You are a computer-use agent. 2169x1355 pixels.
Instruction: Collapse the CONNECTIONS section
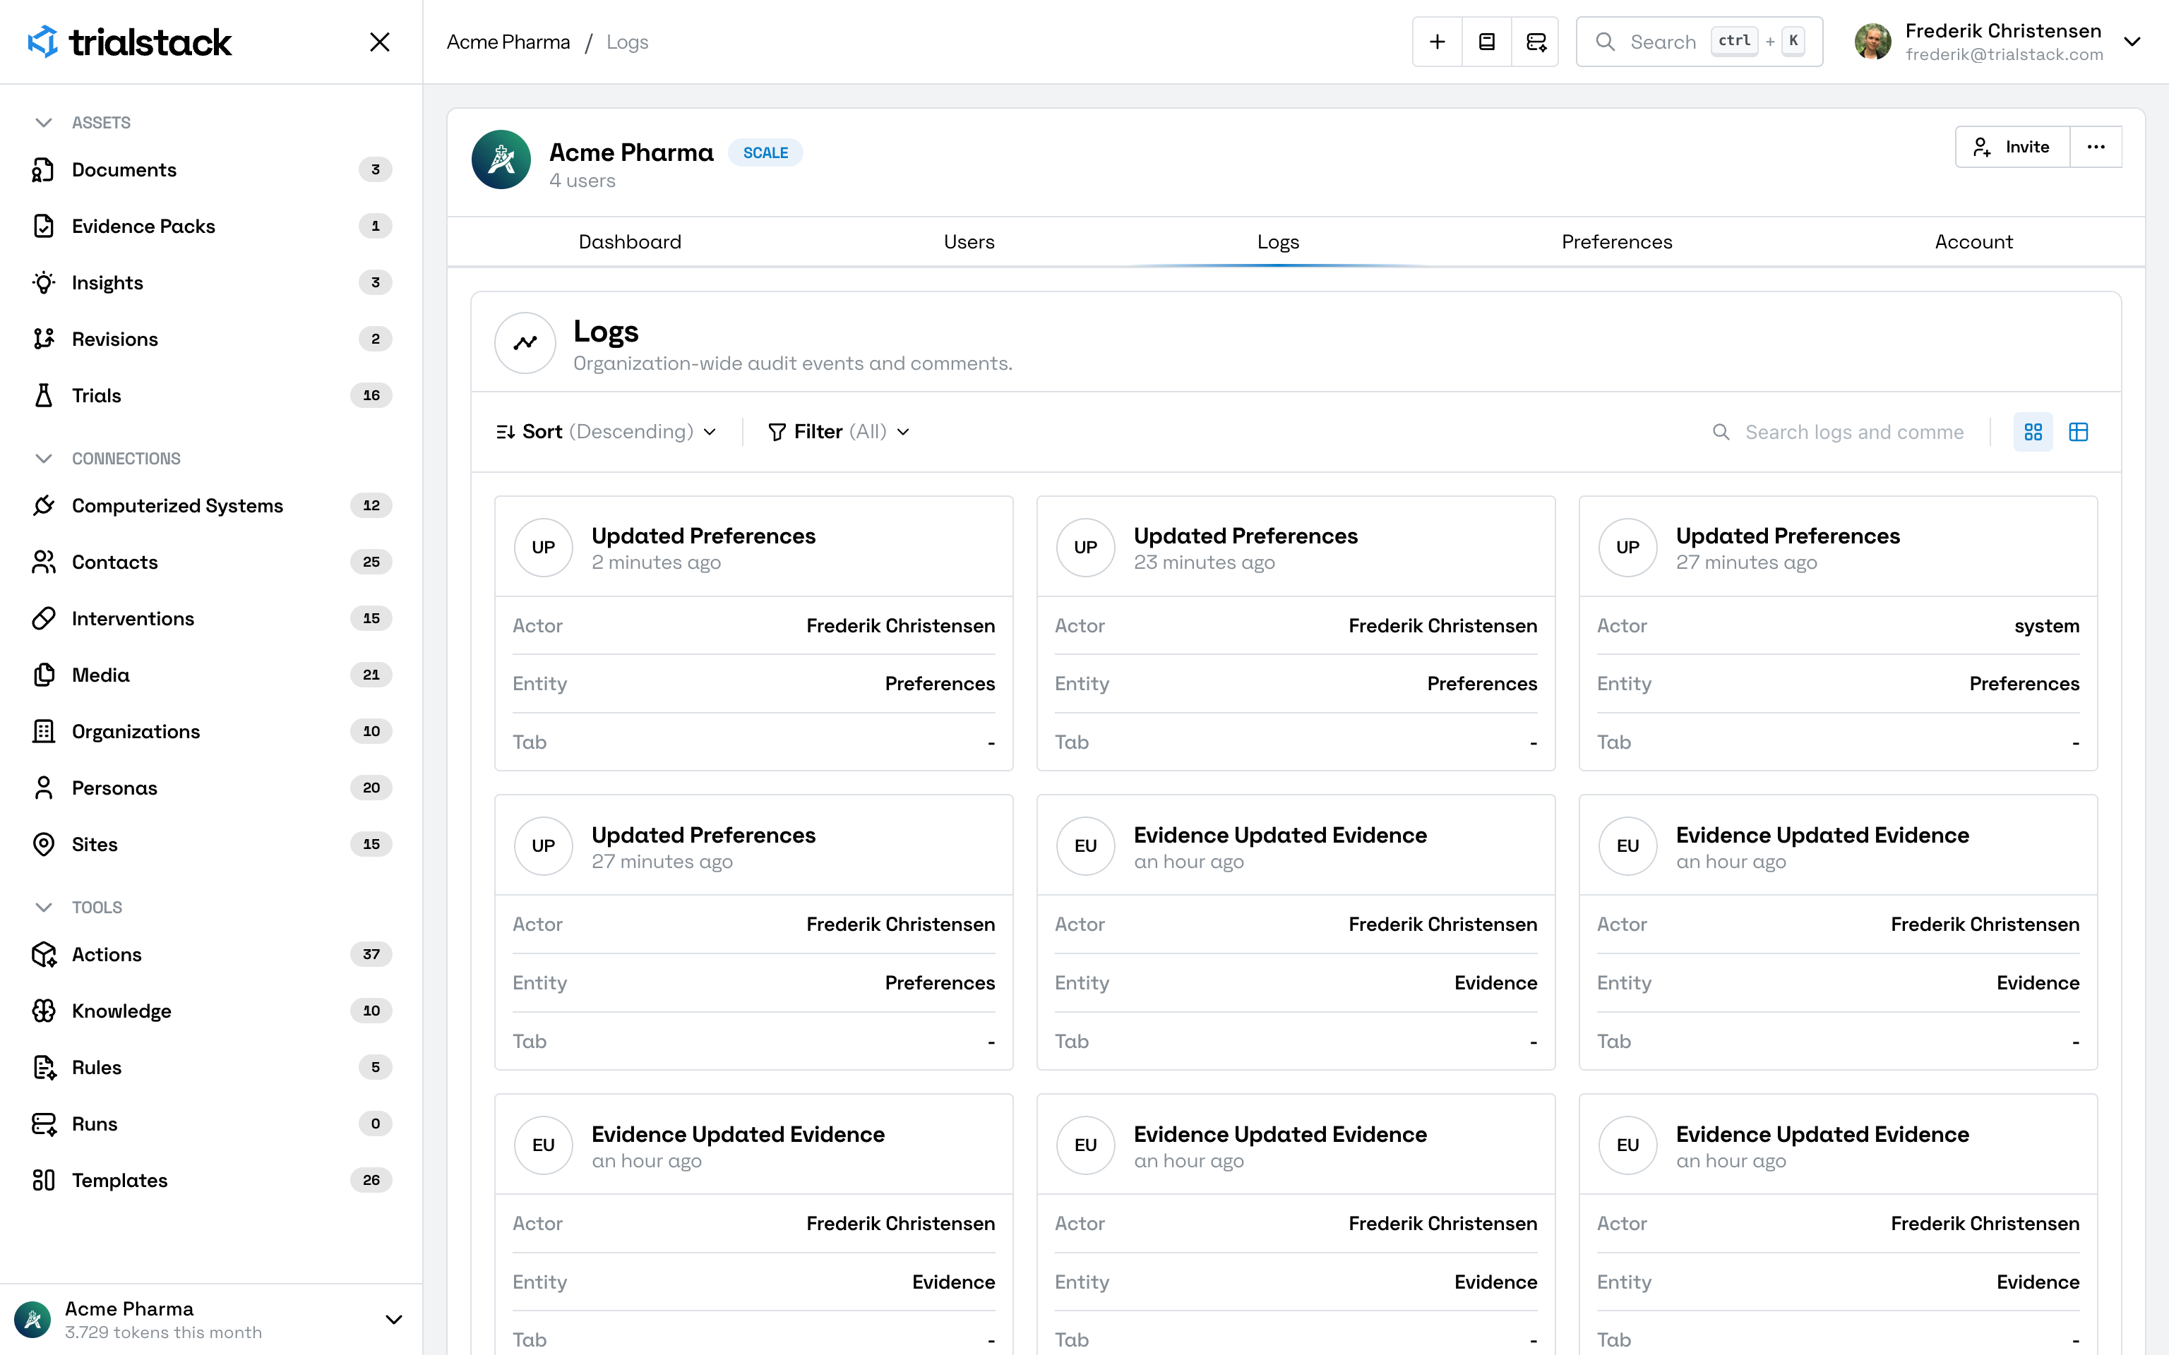[43, 459]
